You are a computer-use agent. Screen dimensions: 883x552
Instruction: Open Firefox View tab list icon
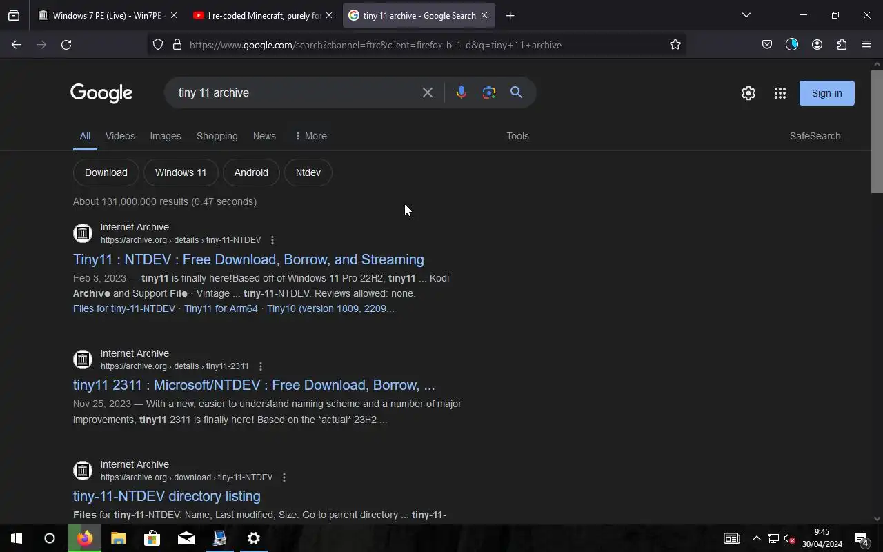click(14, 15)
